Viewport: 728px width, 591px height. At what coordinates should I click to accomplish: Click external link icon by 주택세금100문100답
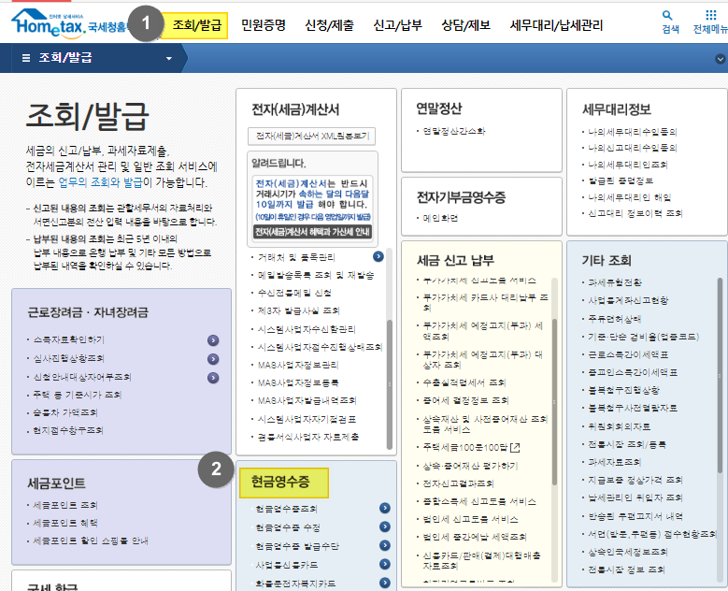click(x=514, y=449)
